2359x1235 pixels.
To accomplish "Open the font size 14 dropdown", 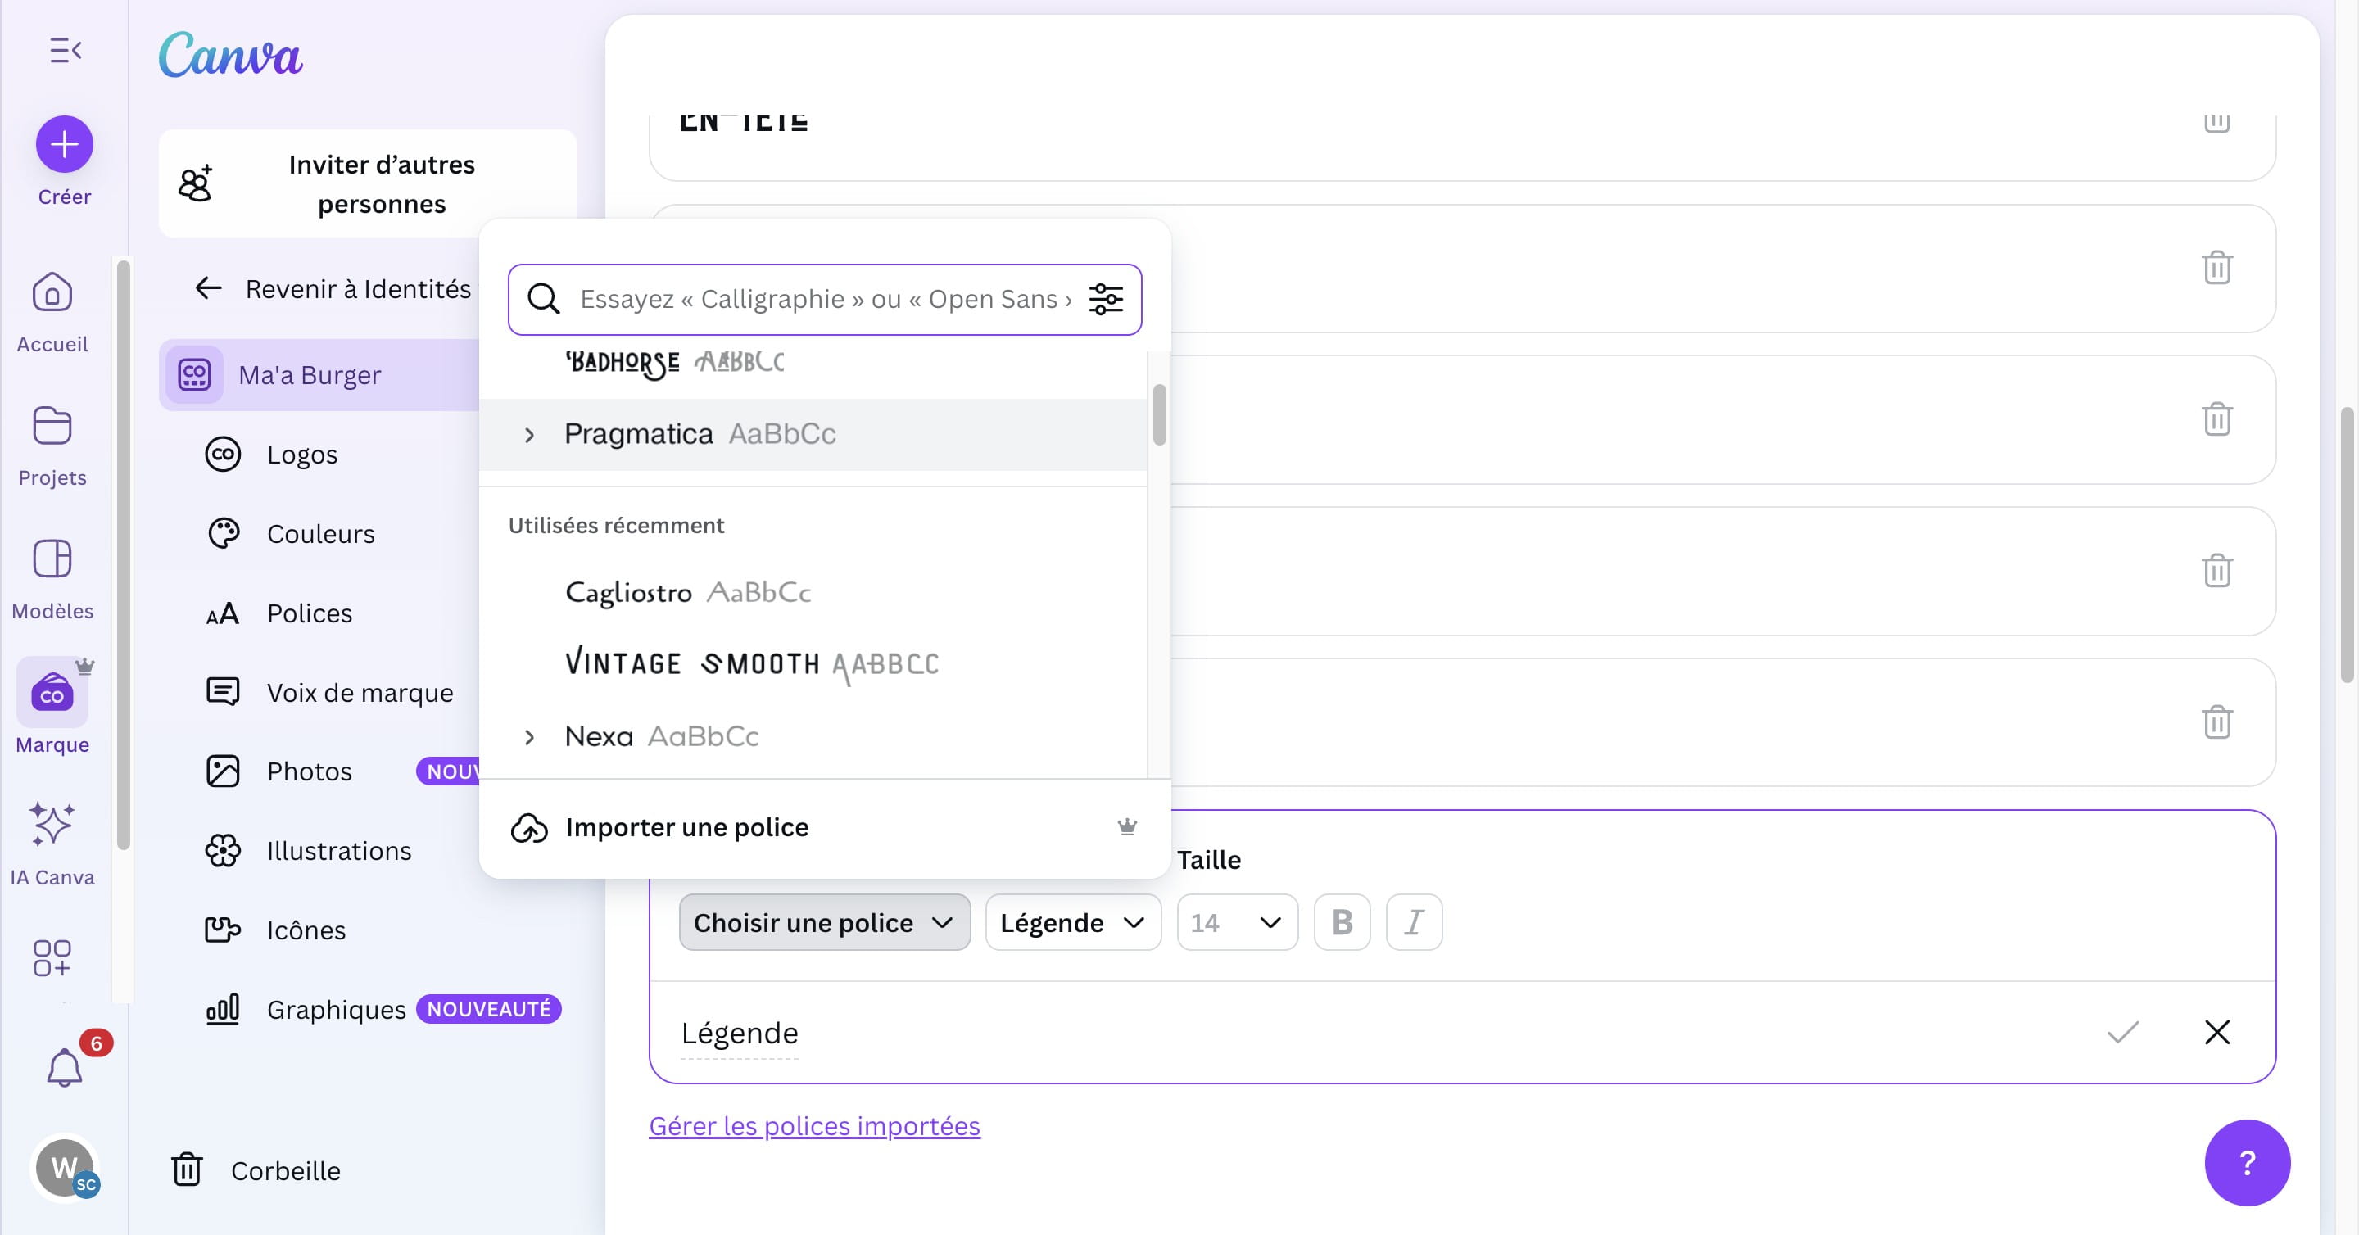I will (1236, 922).
